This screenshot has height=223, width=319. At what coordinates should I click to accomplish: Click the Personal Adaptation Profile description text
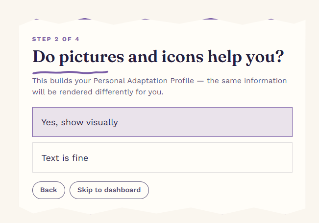pos(159,87)
